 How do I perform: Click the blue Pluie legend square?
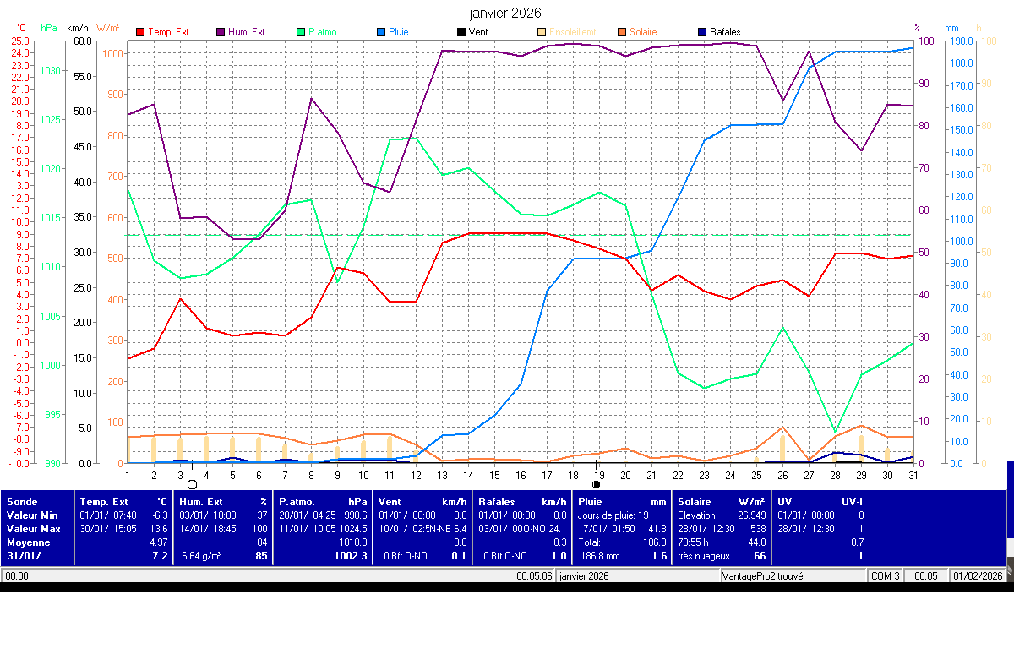381,32
